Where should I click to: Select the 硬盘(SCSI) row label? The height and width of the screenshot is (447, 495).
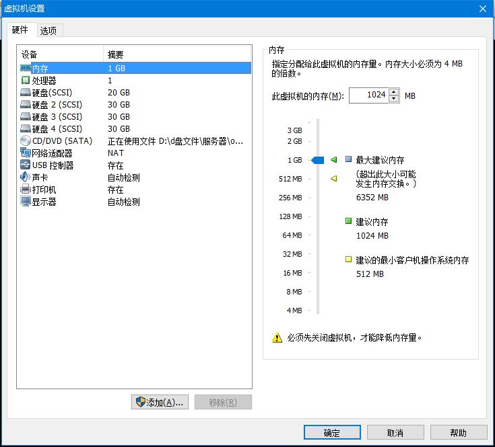tap(52, 93)
